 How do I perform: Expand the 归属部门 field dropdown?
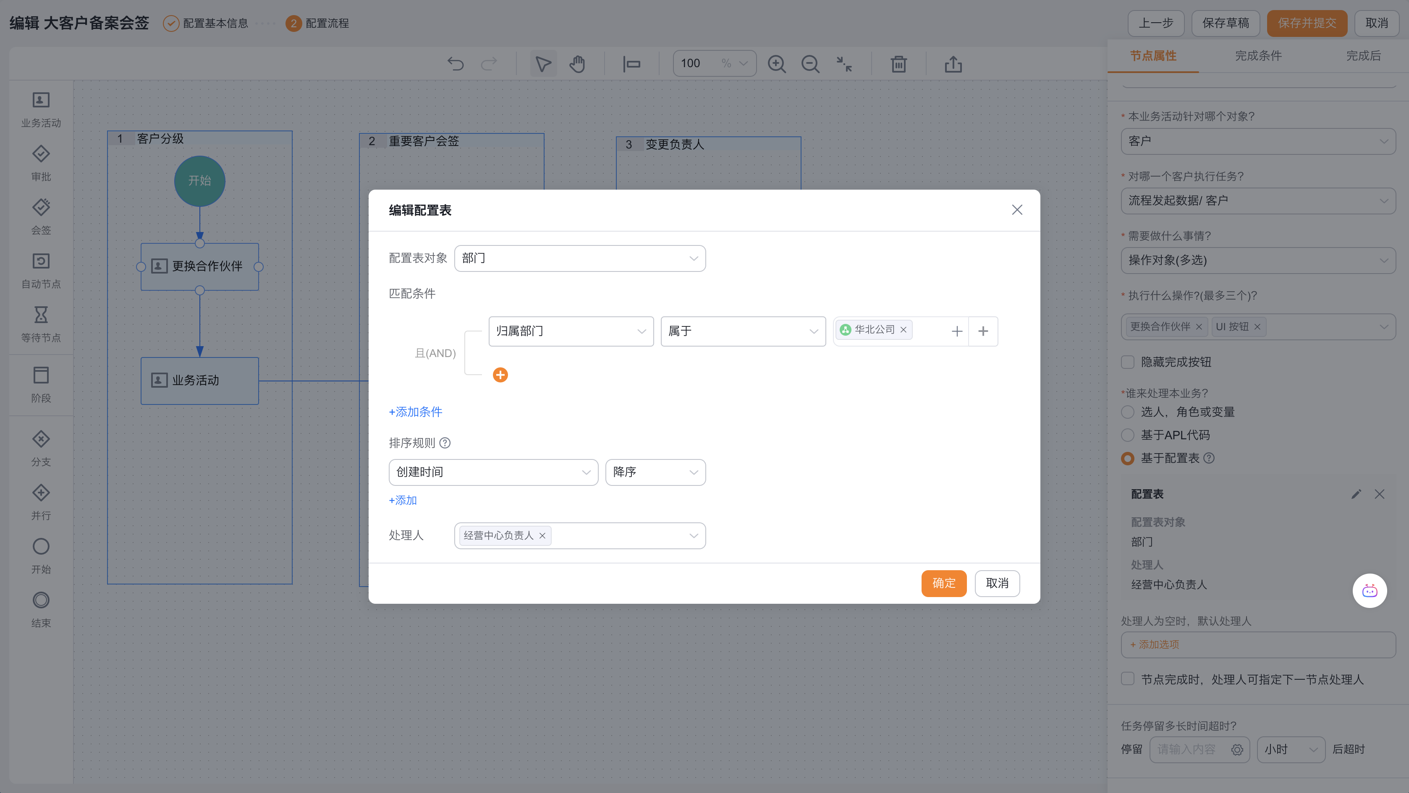(571, 331)
